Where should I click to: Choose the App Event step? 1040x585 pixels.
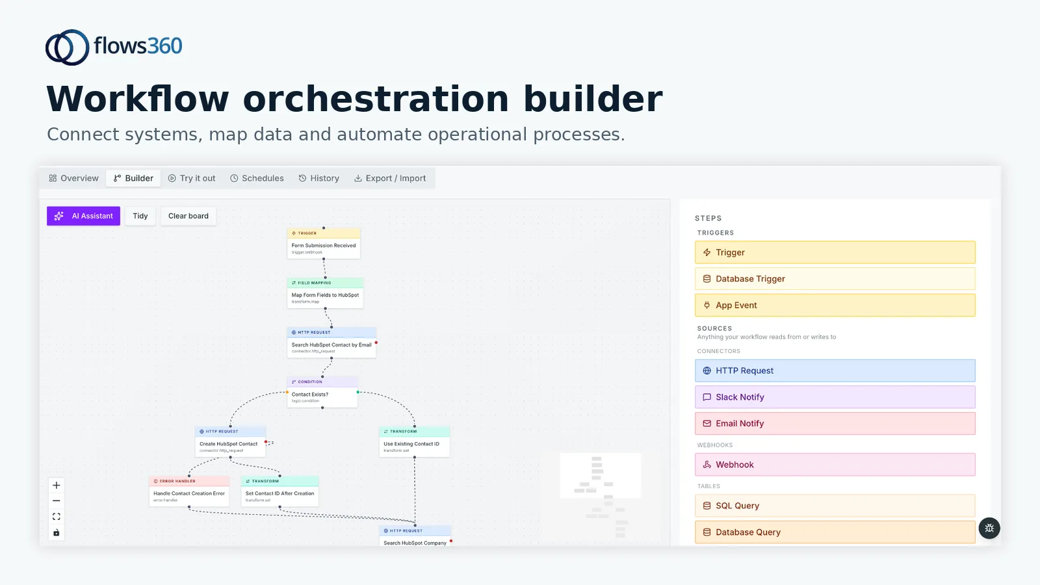tap(835, 305)
